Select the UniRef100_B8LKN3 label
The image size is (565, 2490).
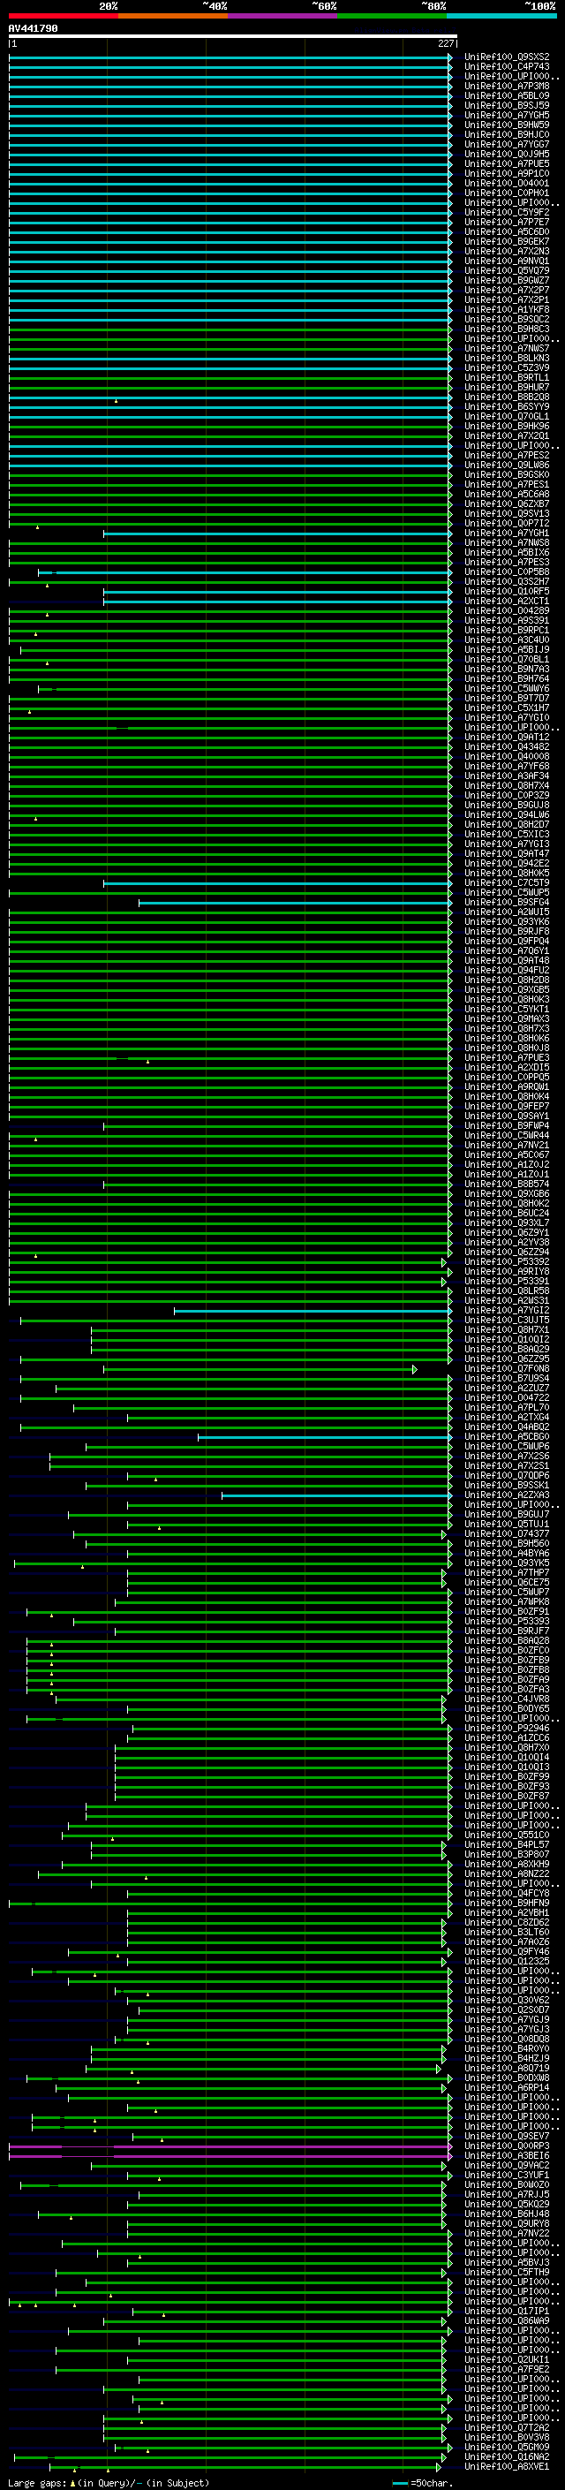click(507, 359)
